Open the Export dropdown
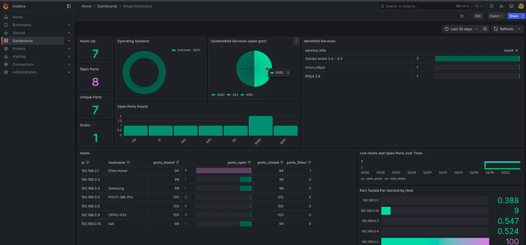526x245 pixels. pyautogui.click(x=496, y=16)
